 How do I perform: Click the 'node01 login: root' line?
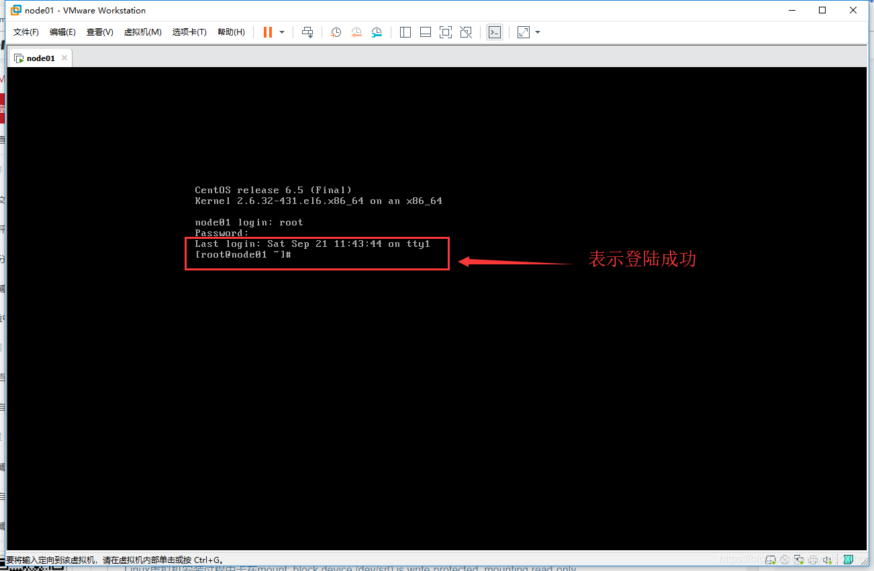(249, 222)
